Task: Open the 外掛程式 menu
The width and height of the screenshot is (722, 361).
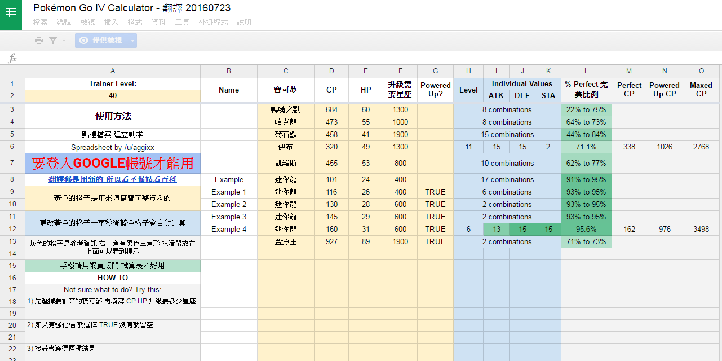Action: [213, 22]
